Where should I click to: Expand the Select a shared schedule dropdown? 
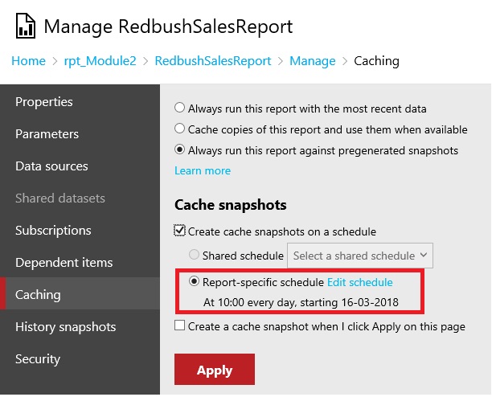(x=360, y=256)
